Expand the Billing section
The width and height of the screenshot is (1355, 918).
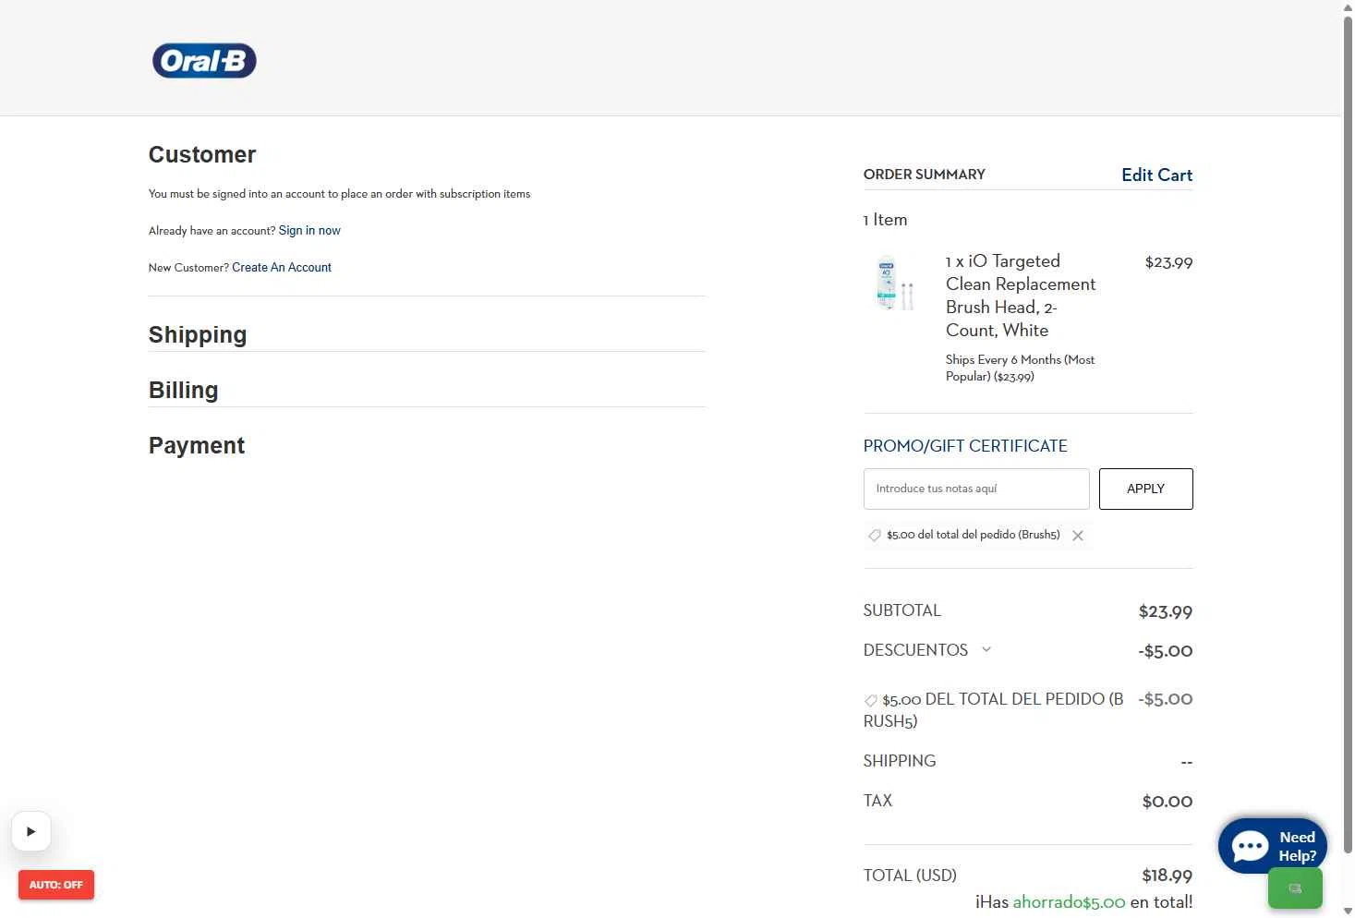(184, 390)
